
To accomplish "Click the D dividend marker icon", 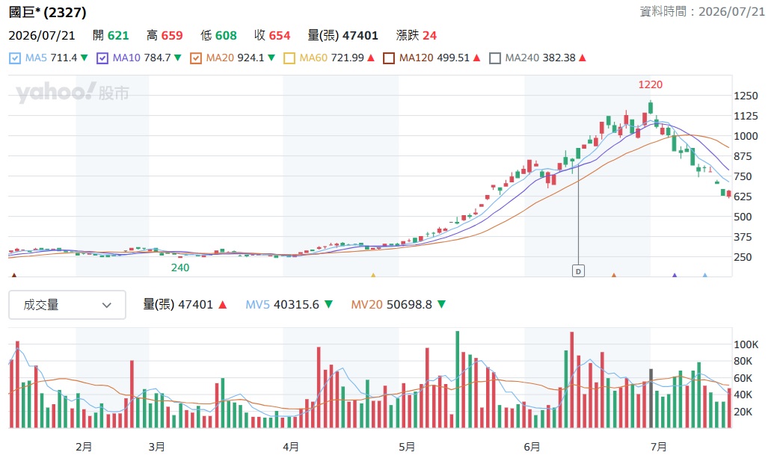I will pyautogui.click(x=578, y=270).
